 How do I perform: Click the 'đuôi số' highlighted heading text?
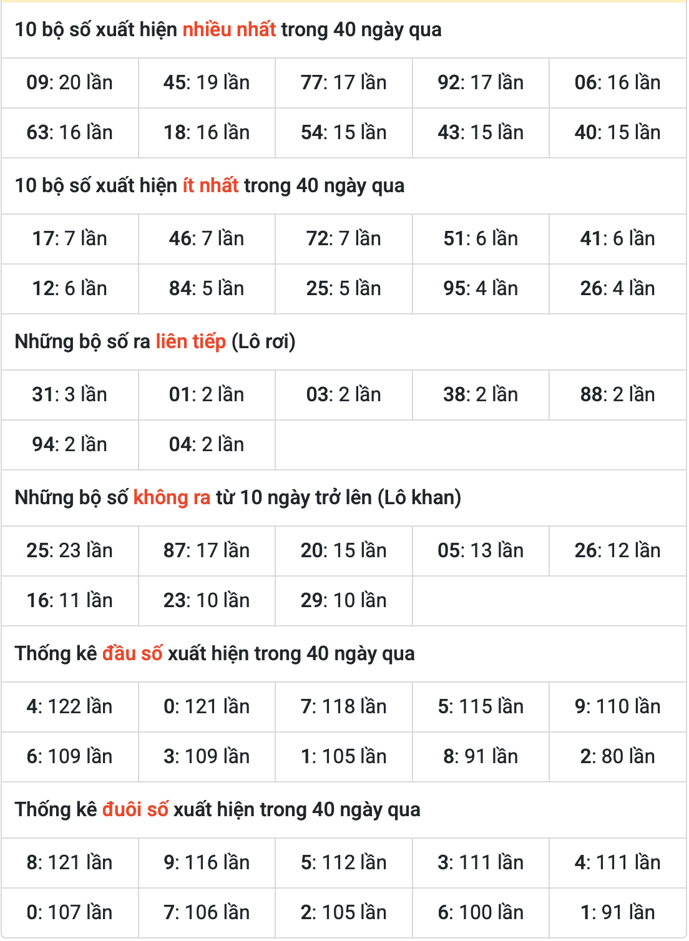(x=135, y=809)
